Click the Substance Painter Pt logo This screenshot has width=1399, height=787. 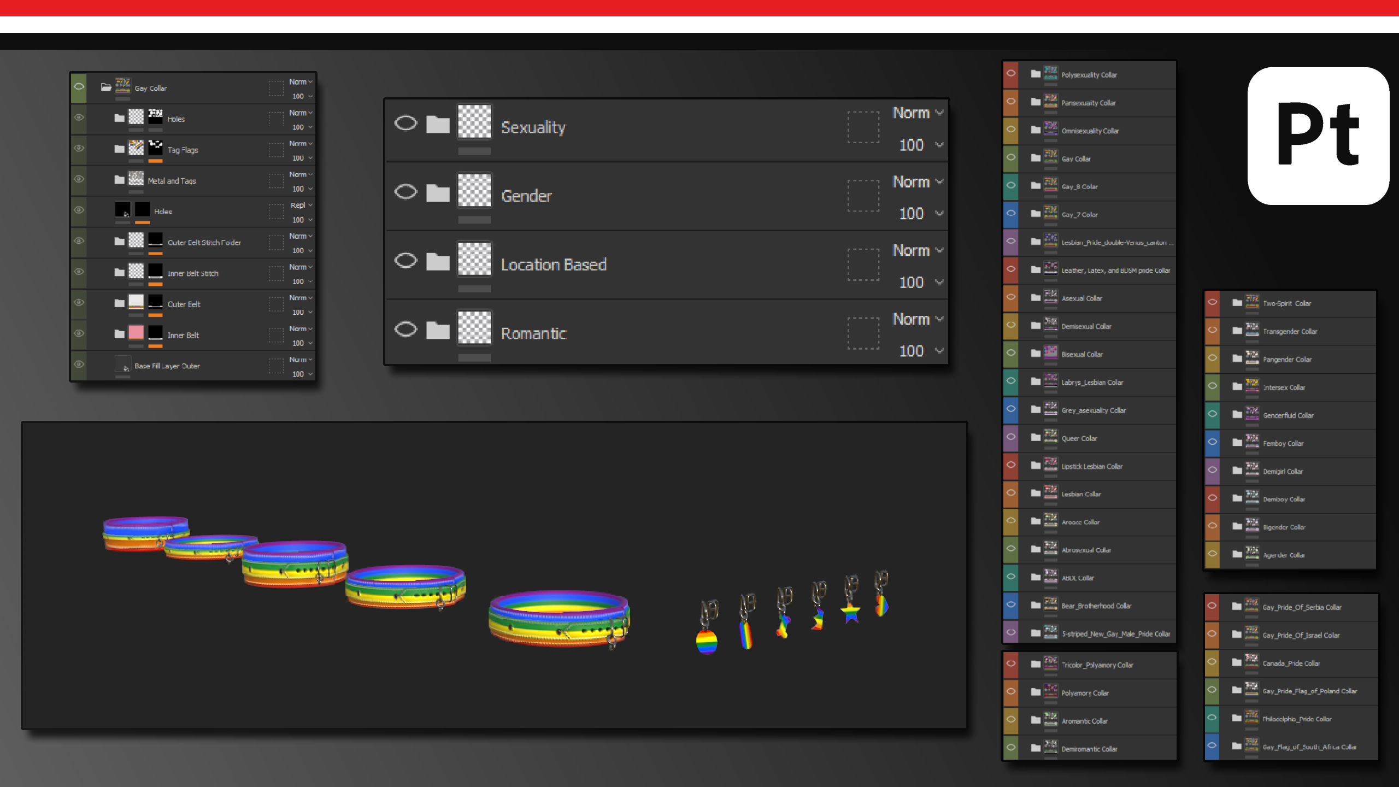(1318, 136)
